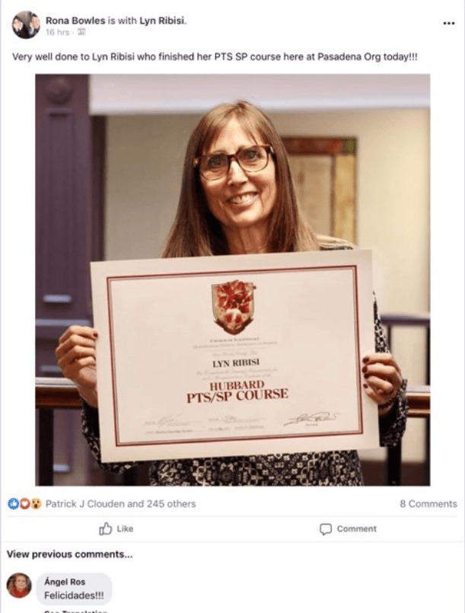Click See Translation under Felicidades comment
Screen dimensions: 465x613
coord(75,611)
